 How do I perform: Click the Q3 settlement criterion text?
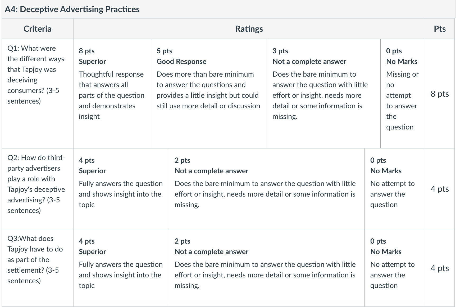pos(35,259)
